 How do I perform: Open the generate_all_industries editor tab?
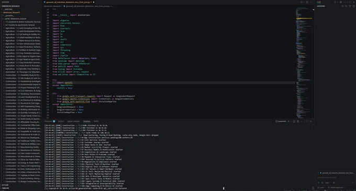click(x=68, y=2)
